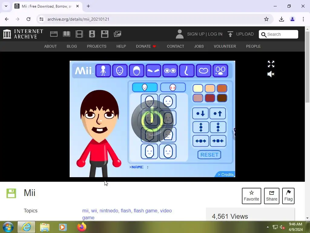The height and width of the screenshot is (233, 310).
Task: Bookmark this page with star icon
Action: click(x=266, y=19)
